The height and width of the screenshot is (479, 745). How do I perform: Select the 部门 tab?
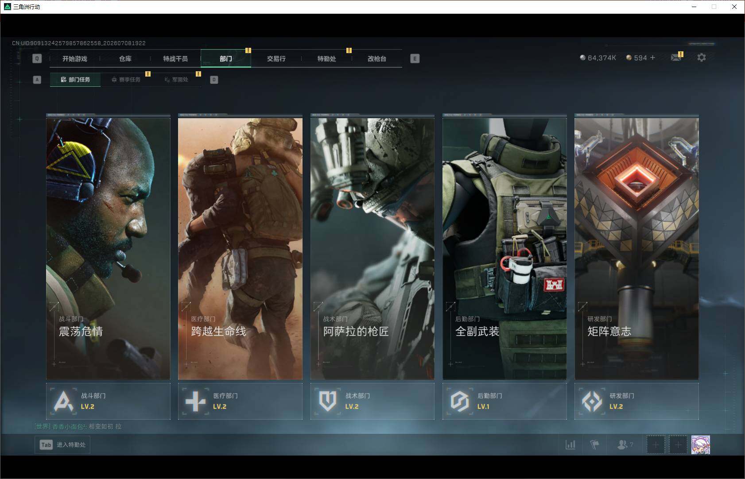click(226, 58)
